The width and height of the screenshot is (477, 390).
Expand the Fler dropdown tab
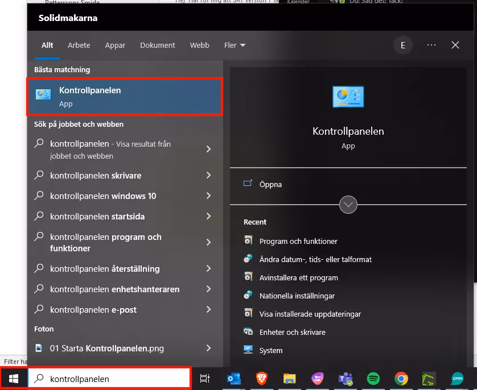(x=235, y=45)
